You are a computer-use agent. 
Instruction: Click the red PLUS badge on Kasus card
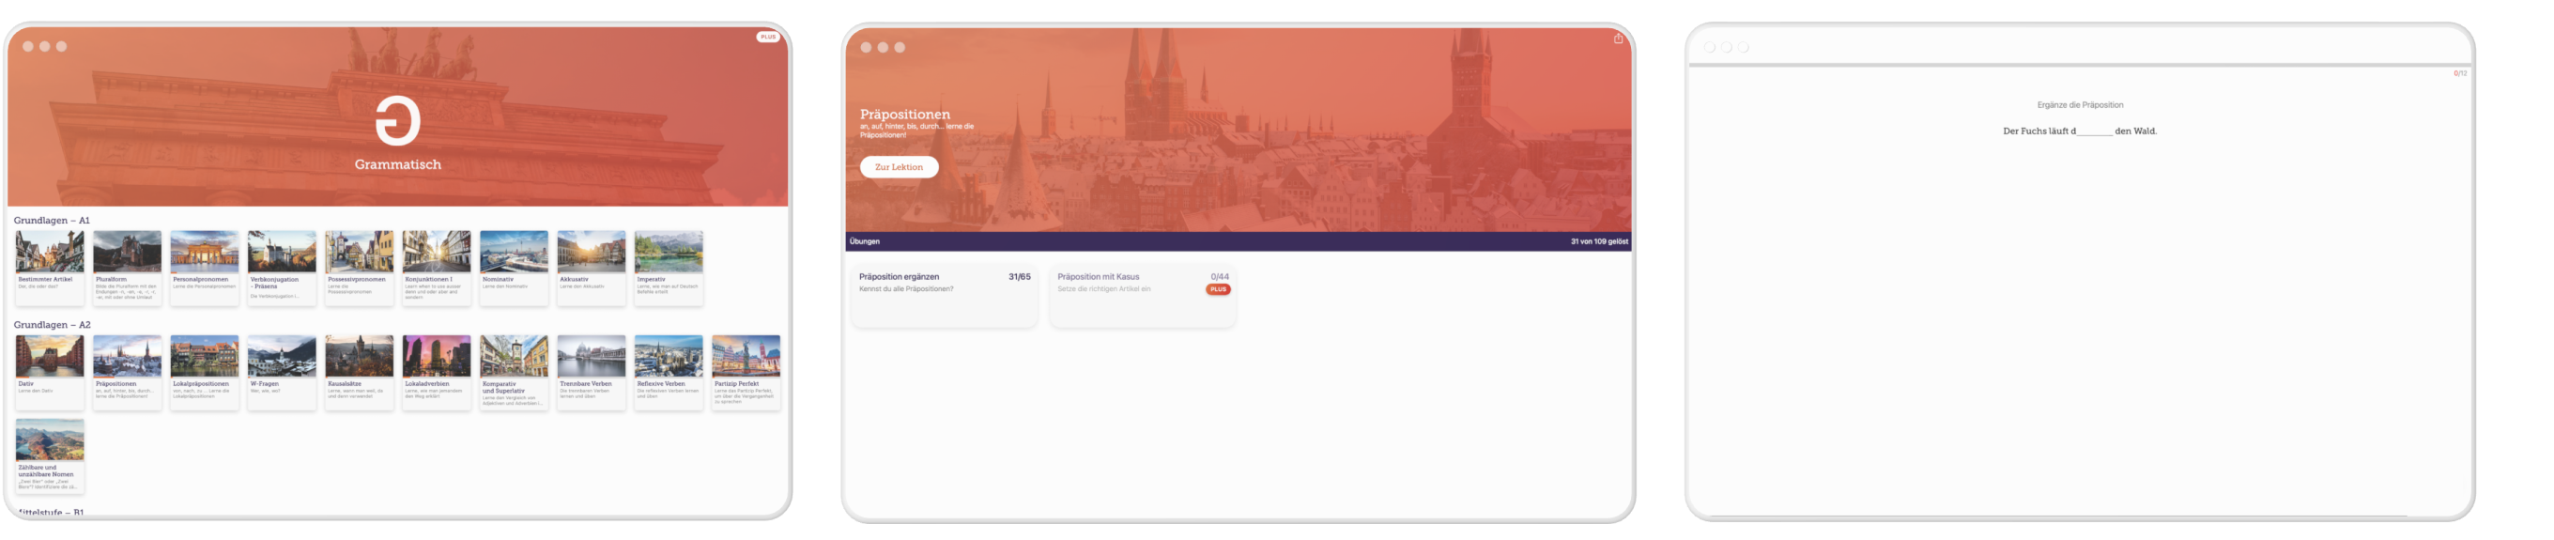1218,290
